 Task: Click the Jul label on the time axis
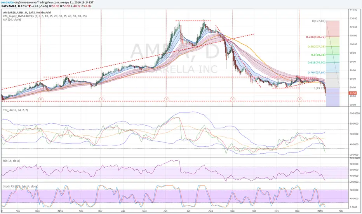188,211
